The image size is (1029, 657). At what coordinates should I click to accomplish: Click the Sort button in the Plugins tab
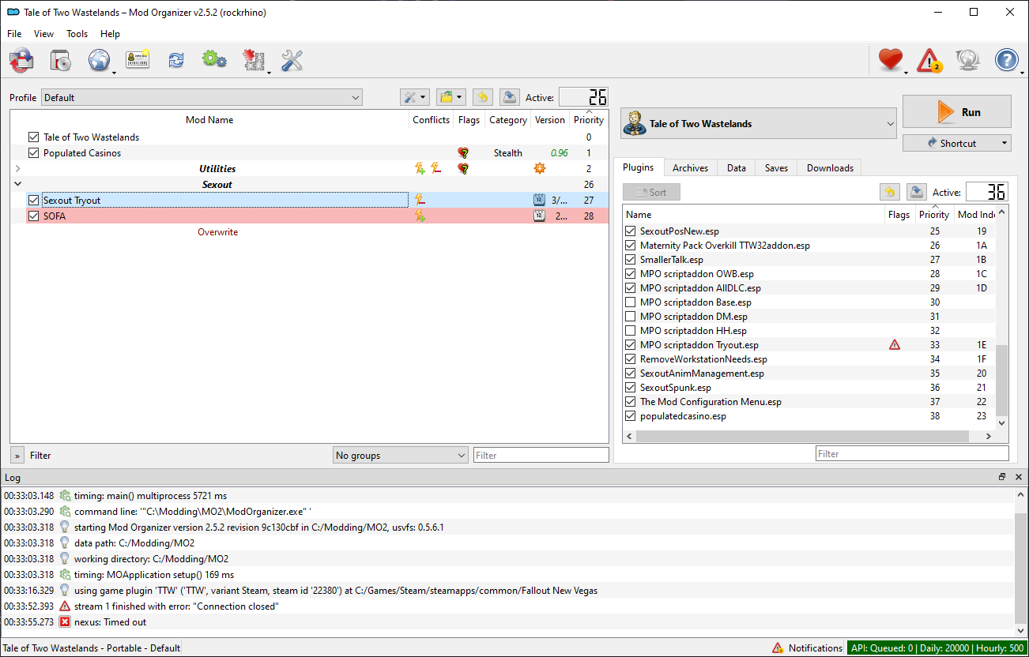pyautogui.click(x=651, y=192)
